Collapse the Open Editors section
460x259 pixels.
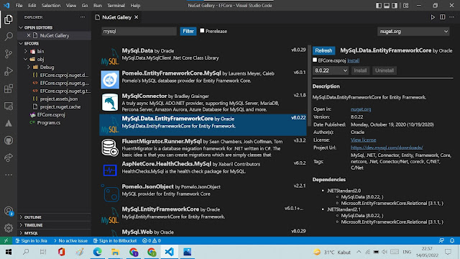(x=21, y=27)
